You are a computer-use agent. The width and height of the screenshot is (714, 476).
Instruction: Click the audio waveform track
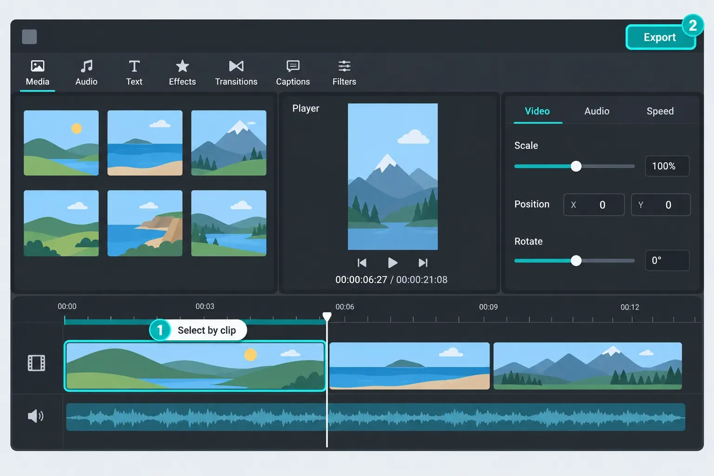tap(376, 417)
